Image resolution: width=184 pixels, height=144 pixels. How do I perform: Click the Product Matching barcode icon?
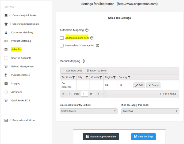tap(6, 41)
